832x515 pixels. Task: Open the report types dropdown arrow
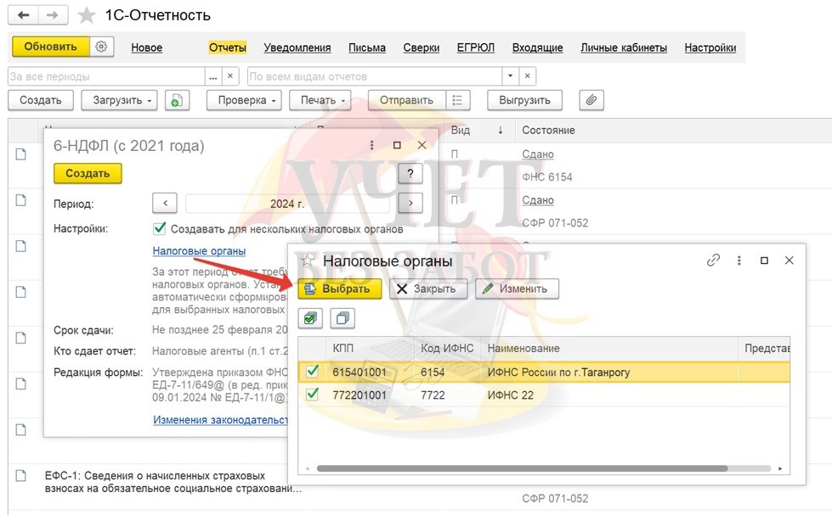pyautogui.click(x=511, y=76)
